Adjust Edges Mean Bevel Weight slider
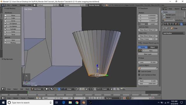This screenshot has height=105, width=186. 148,36
